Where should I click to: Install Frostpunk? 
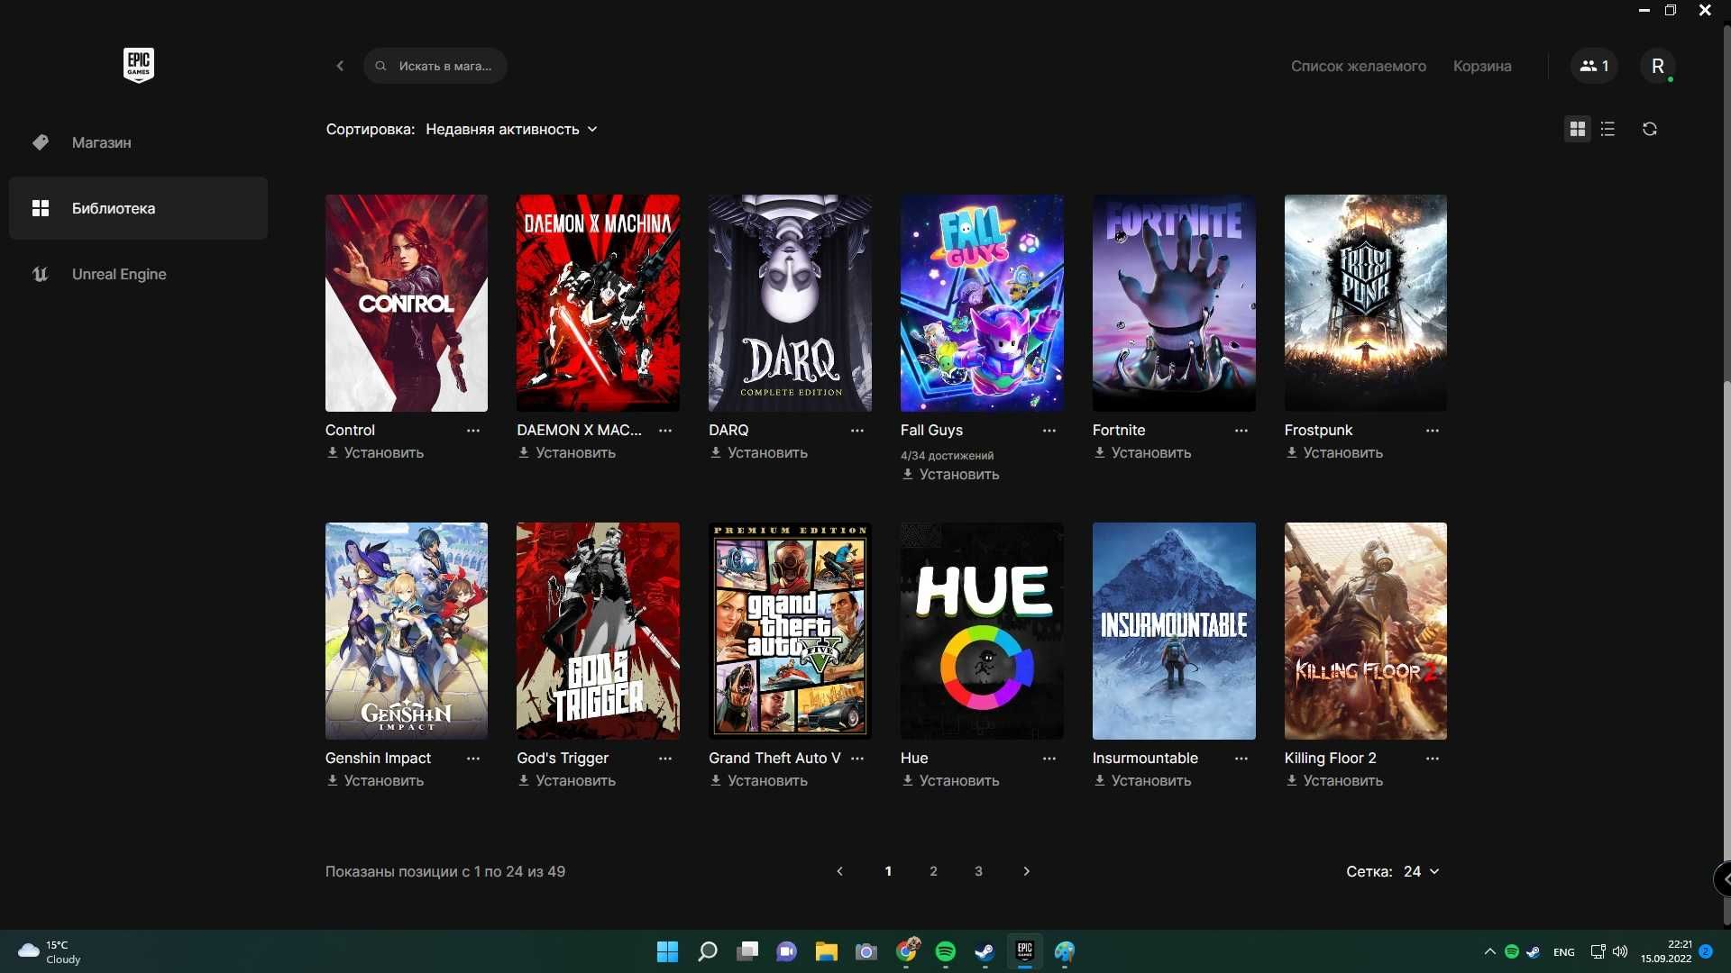pos(1334,452)
